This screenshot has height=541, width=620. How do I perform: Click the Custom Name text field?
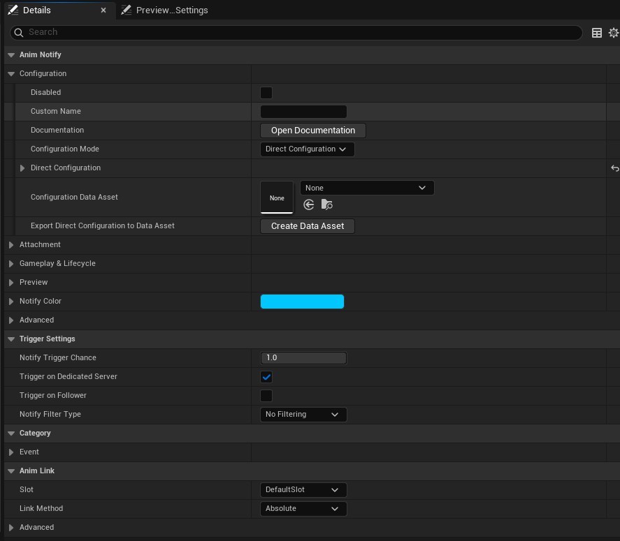[x=303, y=112]
